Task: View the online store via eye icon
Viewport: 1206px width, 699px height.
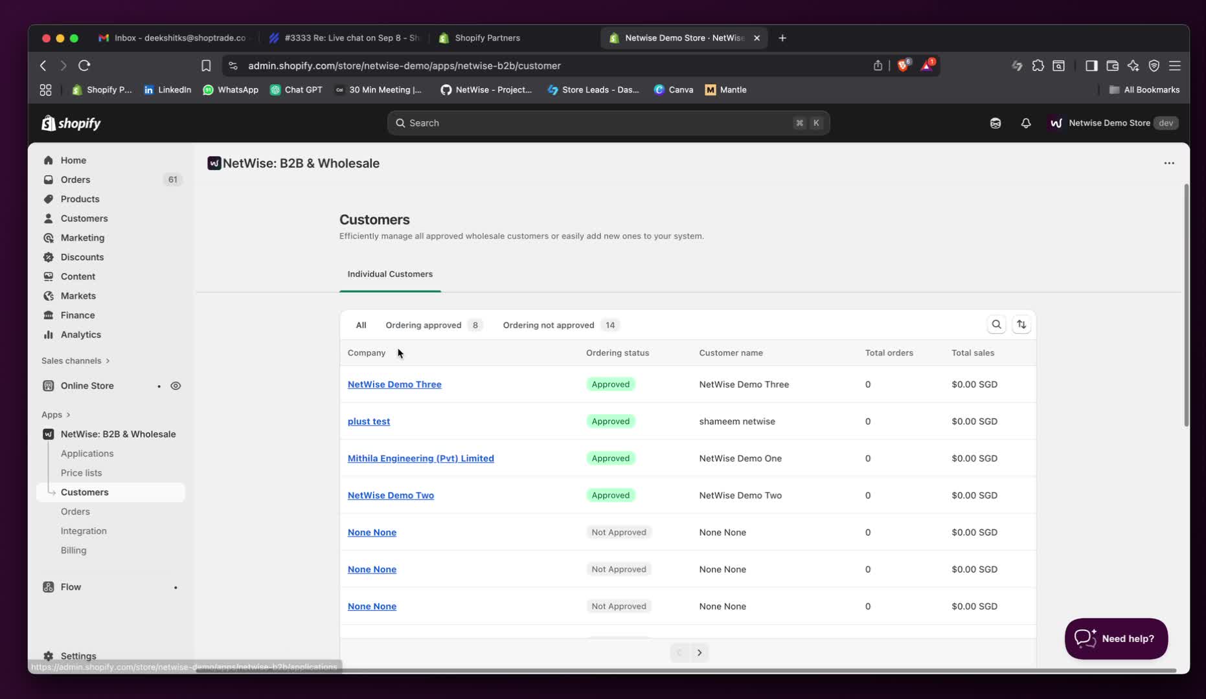Action: click(176, 386)
